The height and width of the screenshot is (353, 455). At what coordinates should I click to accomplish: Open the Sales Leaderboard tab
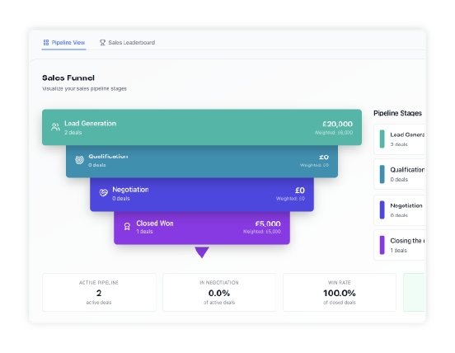[128, 43]
